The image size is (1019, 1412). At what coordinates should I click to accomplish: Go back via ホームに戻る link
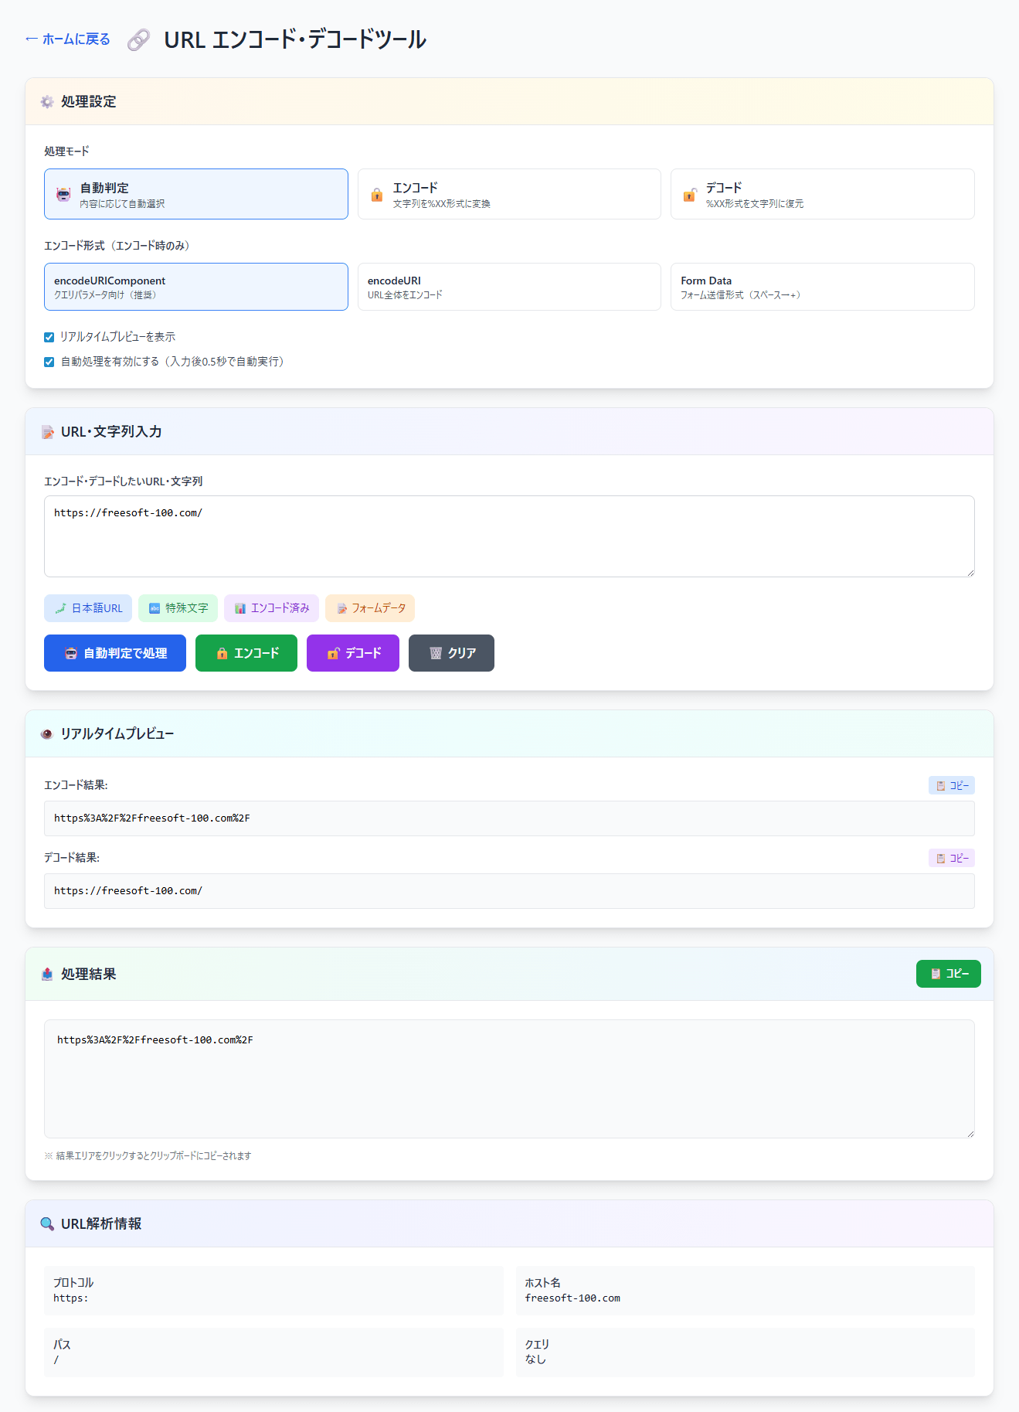click(x=68, y=39)
